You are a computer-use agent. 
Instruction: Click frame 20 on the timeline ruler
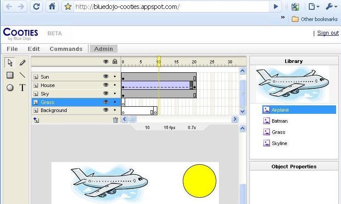(194, 62)
